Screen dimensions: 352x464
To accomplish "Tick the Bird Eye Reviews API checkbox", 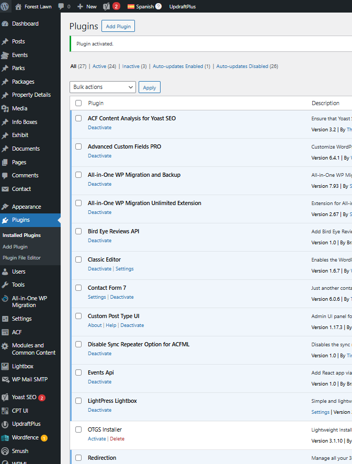I will click(x=78, y=231).
